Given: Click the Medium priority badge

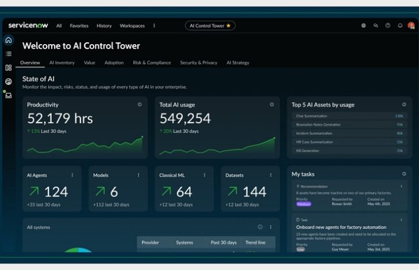Looking at the screenshot, I should coord(304,204).
